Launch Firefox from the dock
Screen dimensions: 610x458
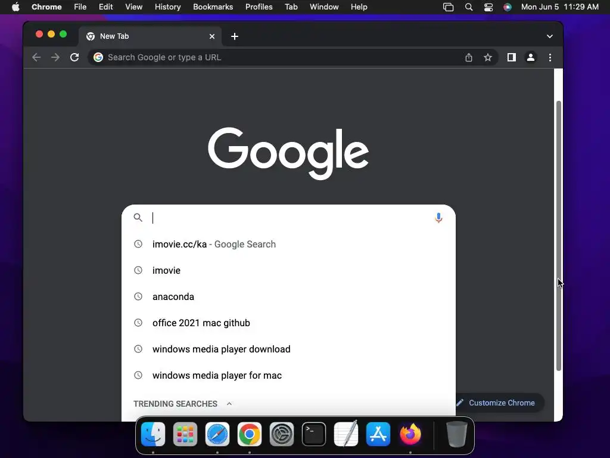point(410,434)
